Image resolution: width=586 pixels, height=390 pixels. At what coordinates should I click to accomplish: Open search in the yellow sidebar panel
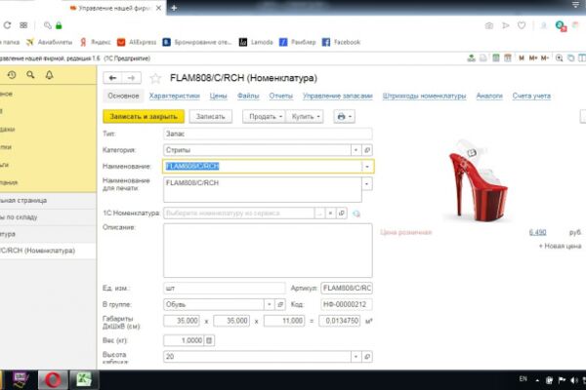click(30, 75)
